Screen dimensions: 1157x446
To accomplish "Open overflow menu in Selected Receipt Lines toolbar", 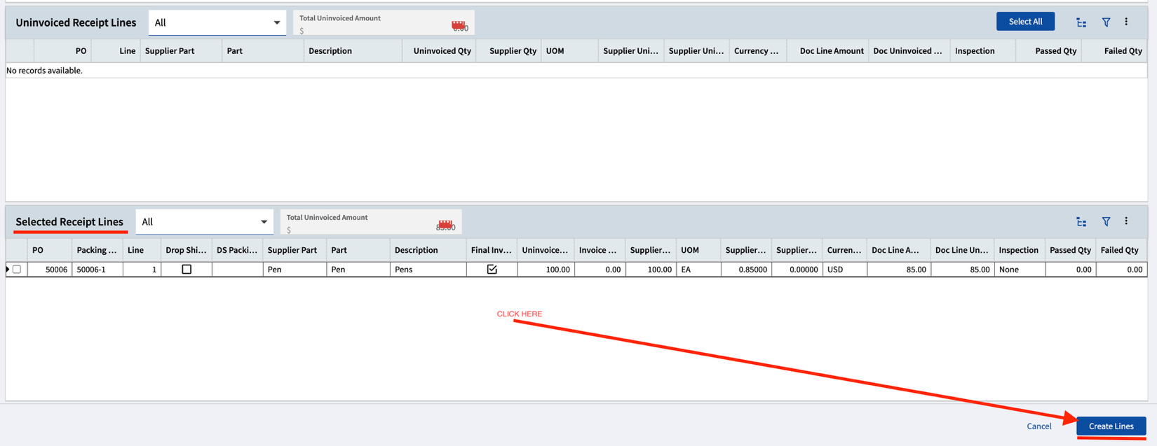I will coord(1126,221).
